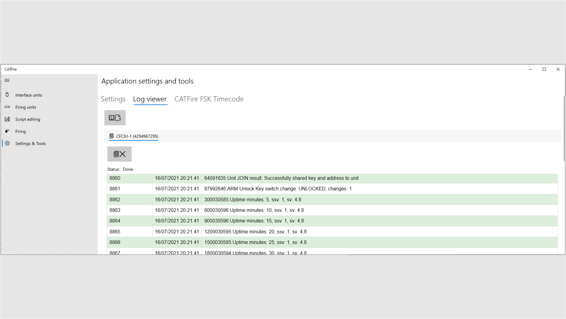Select the Log viewer tab
The width and height of the screenshot is (566, 319).
pyautogui.click(x=150, y=99)
